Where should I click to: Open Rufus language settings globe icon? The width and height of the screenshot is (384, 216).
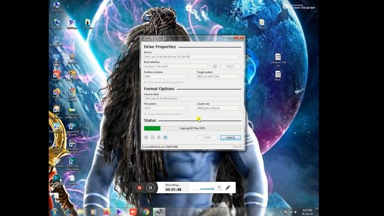click(146, 137)
